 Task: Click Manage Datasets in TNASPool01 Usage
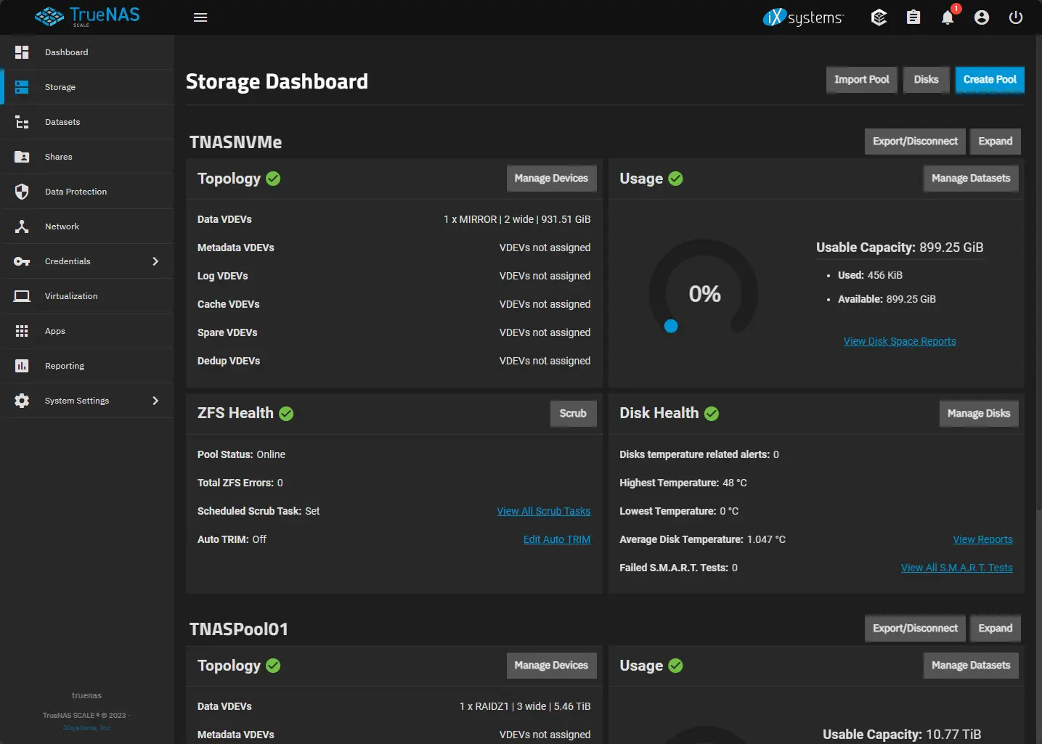971,666
